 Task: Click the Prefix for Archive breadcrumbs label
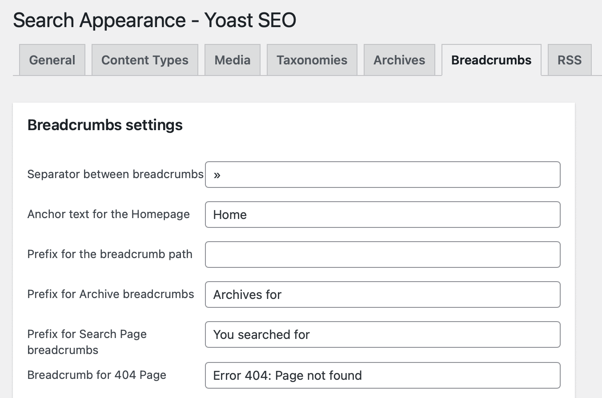[x=110, y=294]
